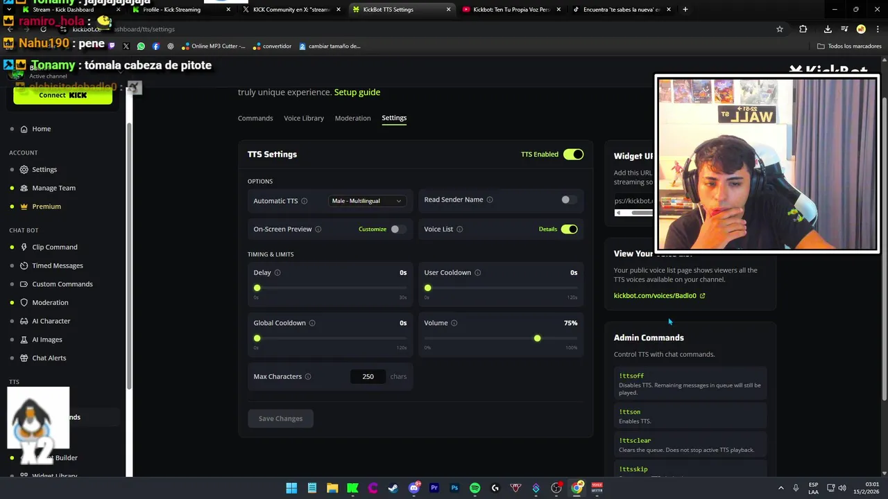Viewport: 888px width, 499px height.
Task: Adjust the Delay slider handle
Action: coord(257,288)
